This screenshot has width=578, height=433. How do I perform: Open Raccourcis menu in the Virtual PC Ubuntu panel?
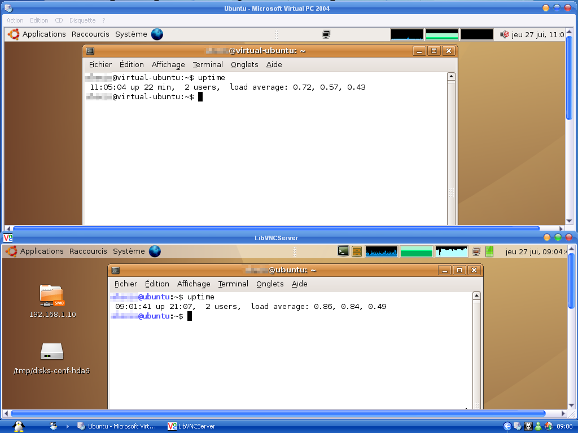(90, 34)
